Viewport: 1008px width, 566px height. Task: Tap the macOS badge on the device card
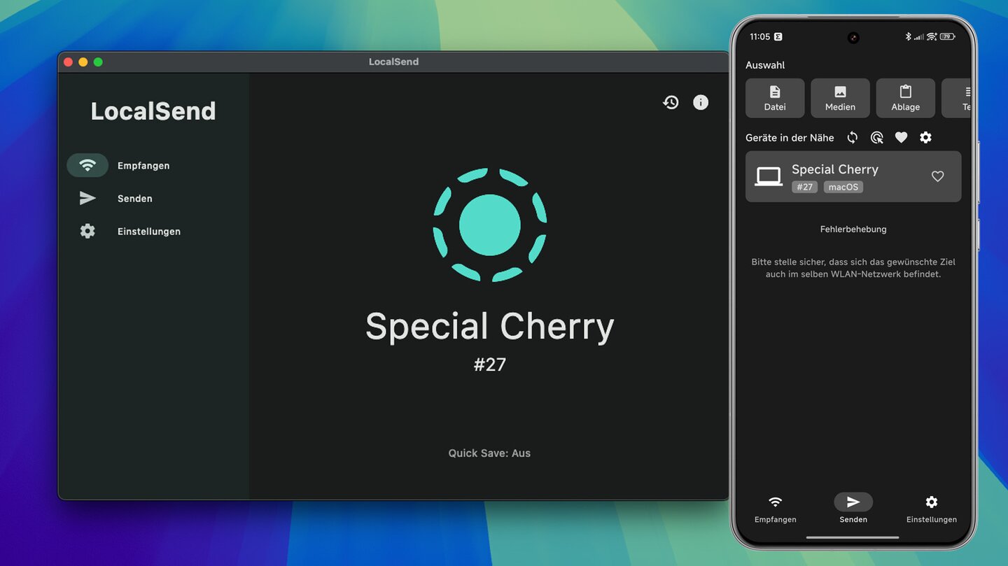pyautogui.click(x=843, y=187)
